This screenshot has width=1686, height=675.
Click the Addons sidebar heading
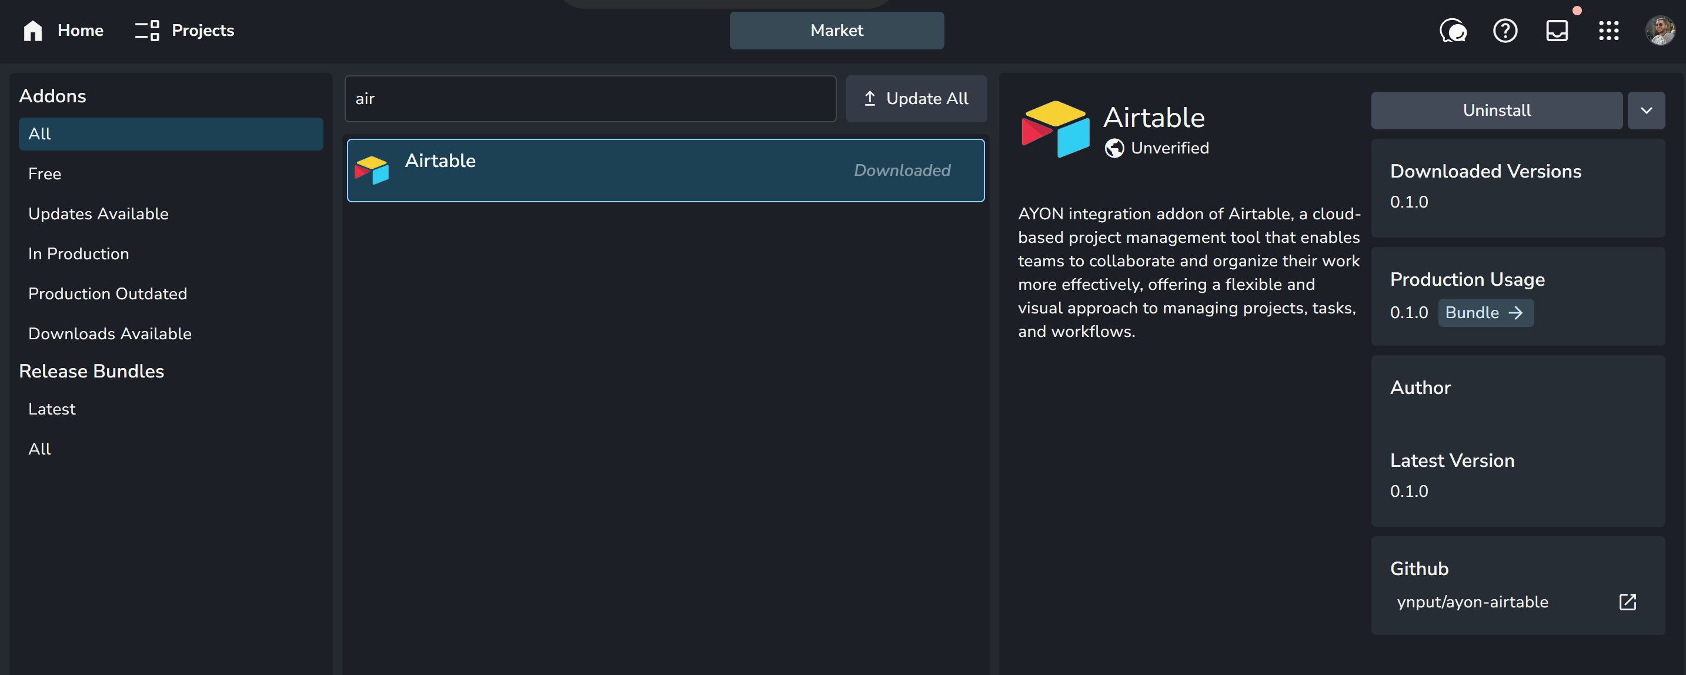[x=52, y=96]
